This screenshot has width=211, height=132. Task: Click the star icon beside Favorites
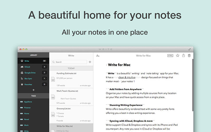(22, 84)
